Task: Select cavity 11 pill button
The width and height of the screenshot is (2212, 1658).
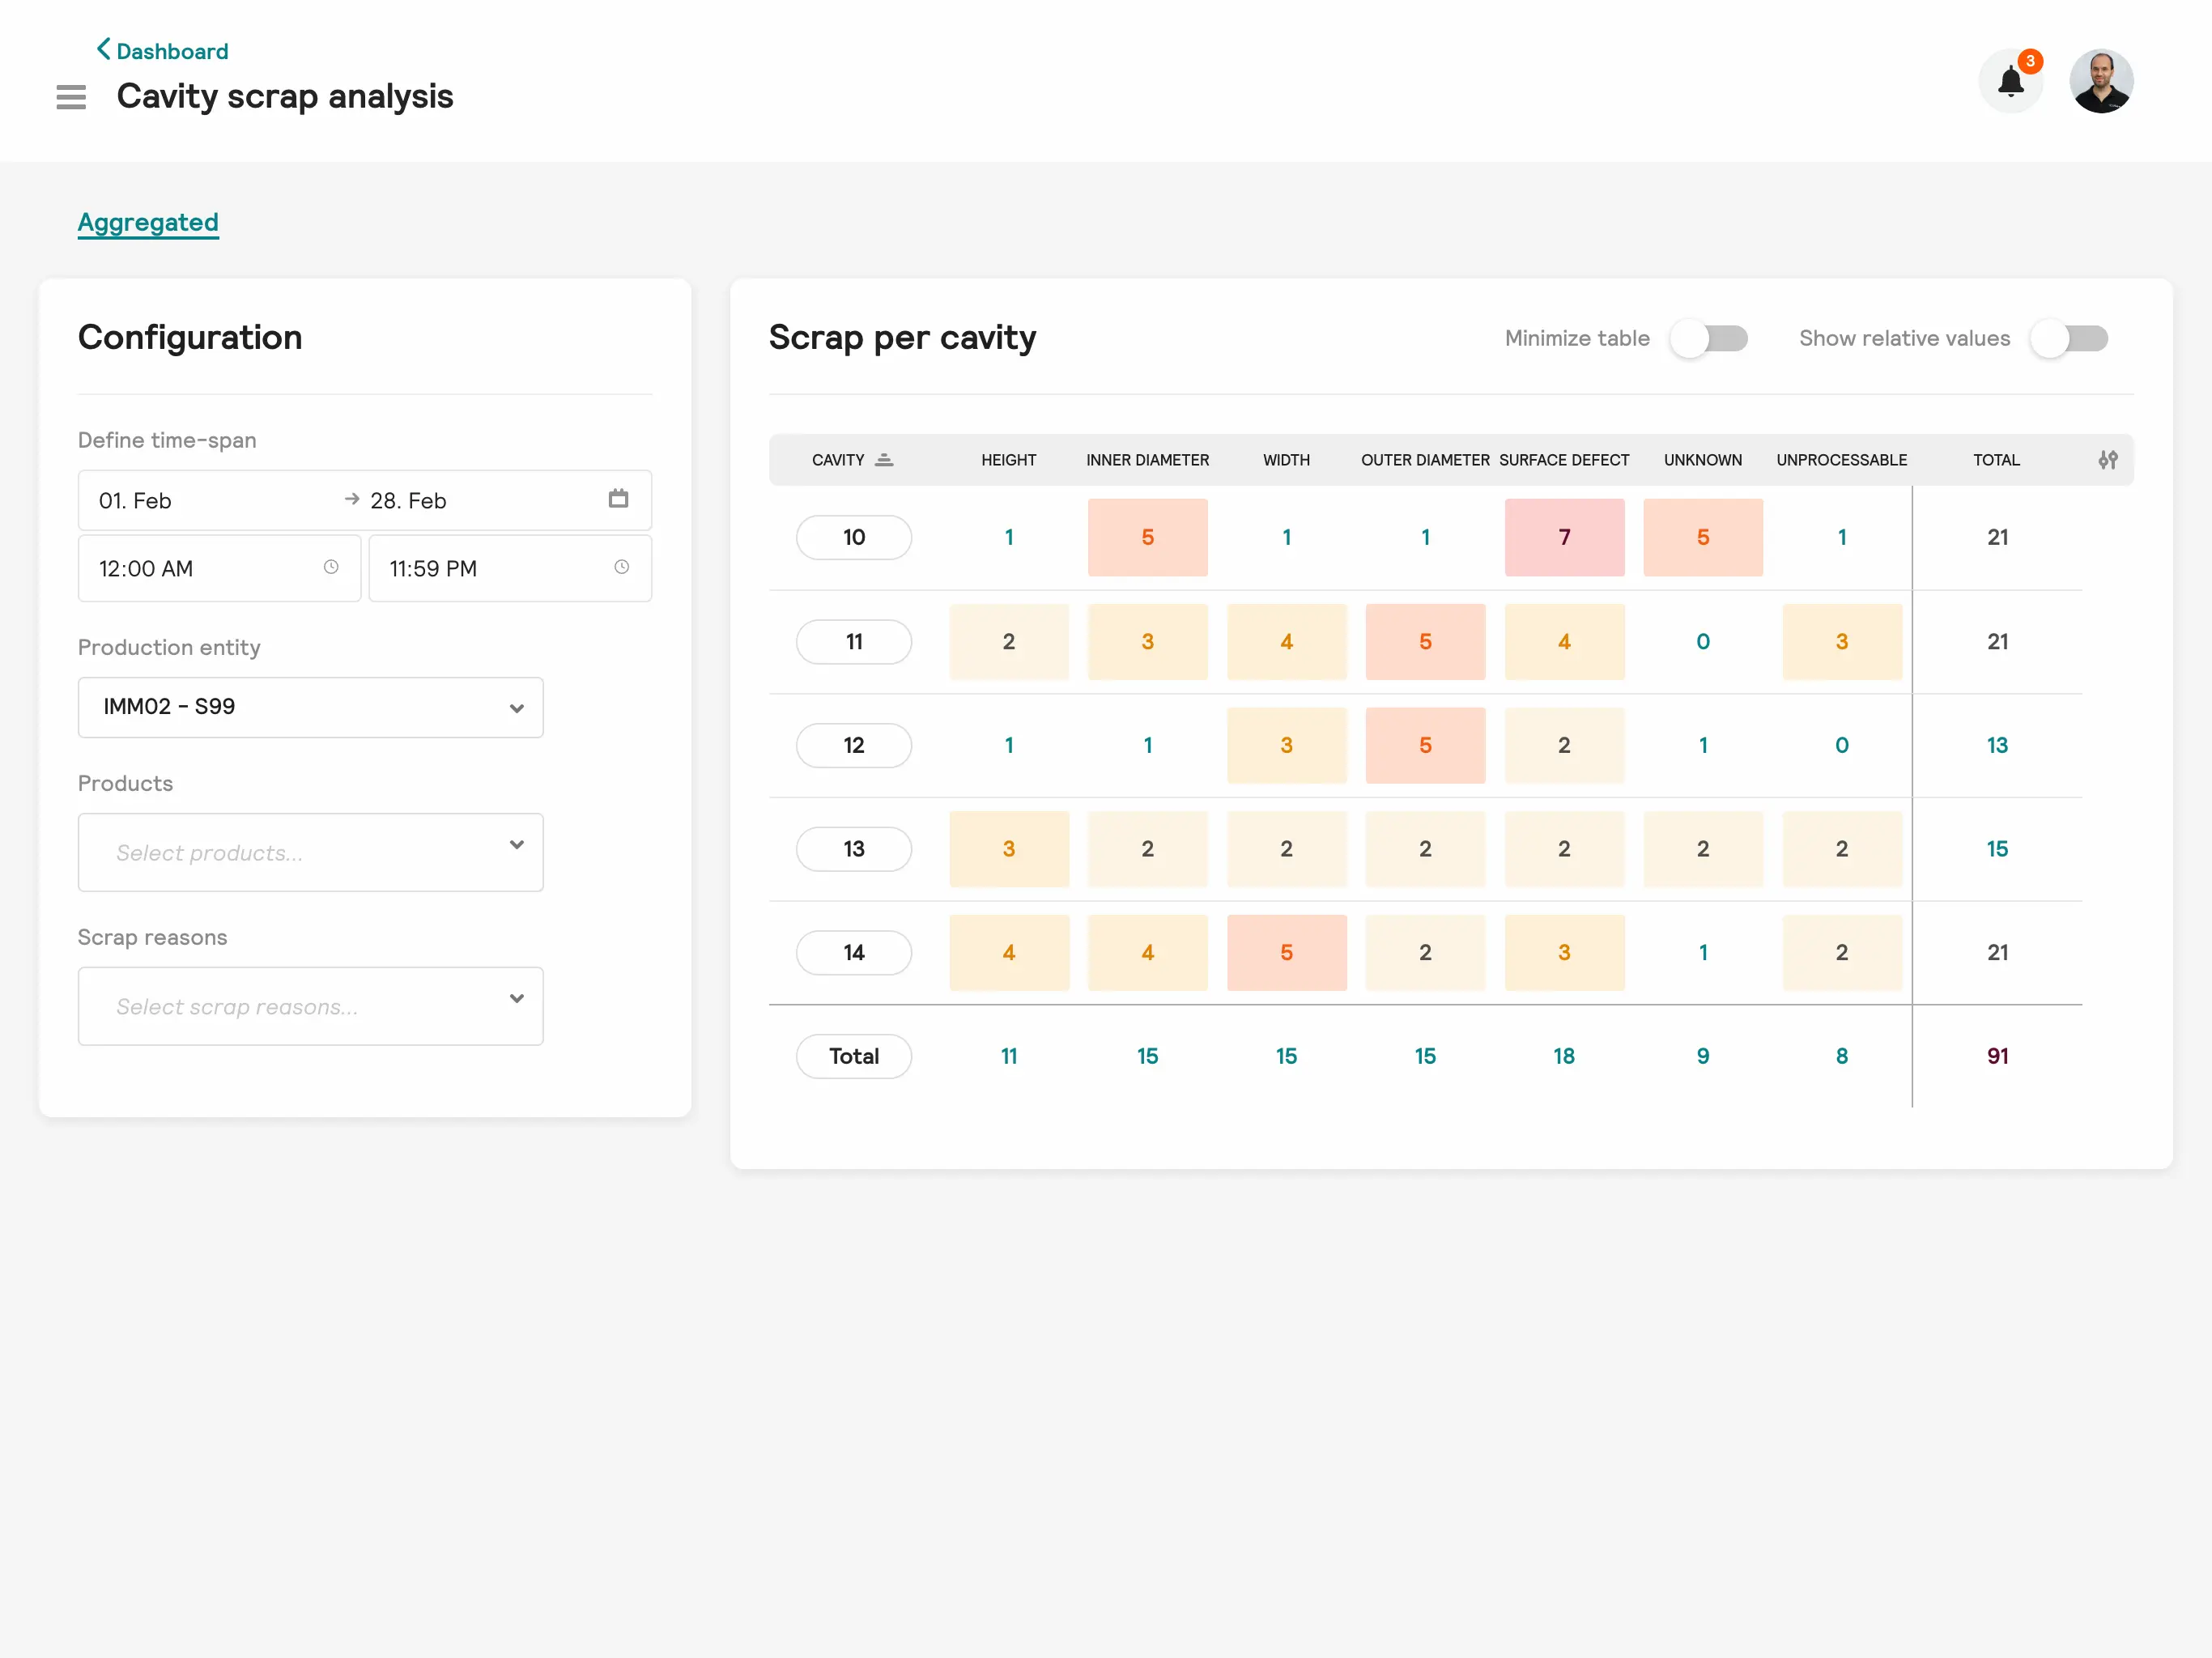Action: point(854,641)
